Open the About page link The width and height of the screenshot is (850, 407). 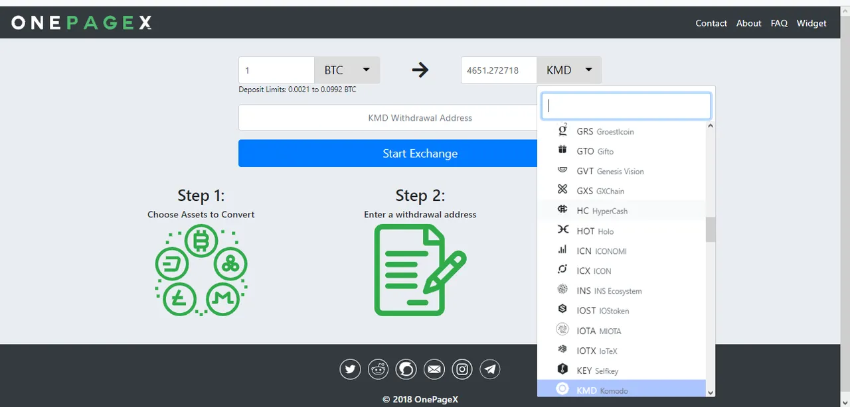(748, 23)
